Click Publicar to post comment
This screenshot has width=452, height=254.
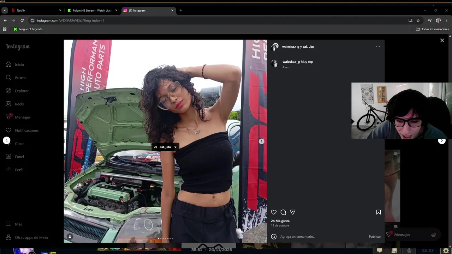coord(375,237)
